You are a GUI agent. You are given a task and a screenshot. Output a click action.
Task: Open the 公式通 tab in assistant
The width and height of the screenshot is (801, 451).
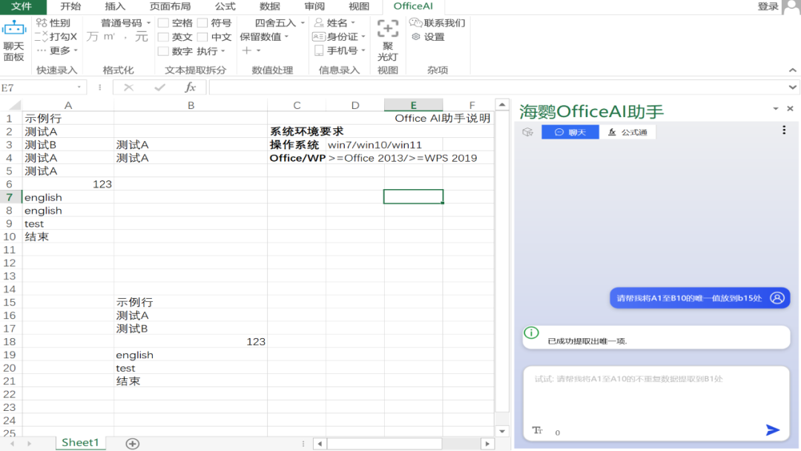(627, 132)
